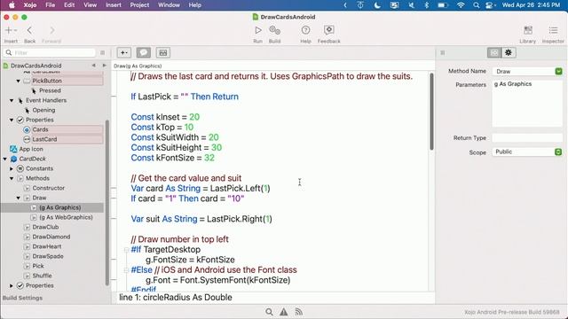Select the Constructor method
This screenshot has height=319, width=568.
point(48,188)
